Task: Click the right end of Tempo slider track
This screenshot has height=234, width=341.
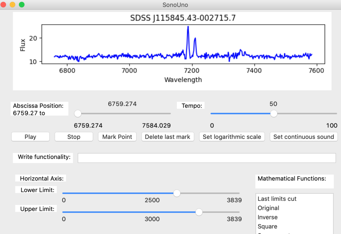Action: pyautogui.click(x=336, y=114)
